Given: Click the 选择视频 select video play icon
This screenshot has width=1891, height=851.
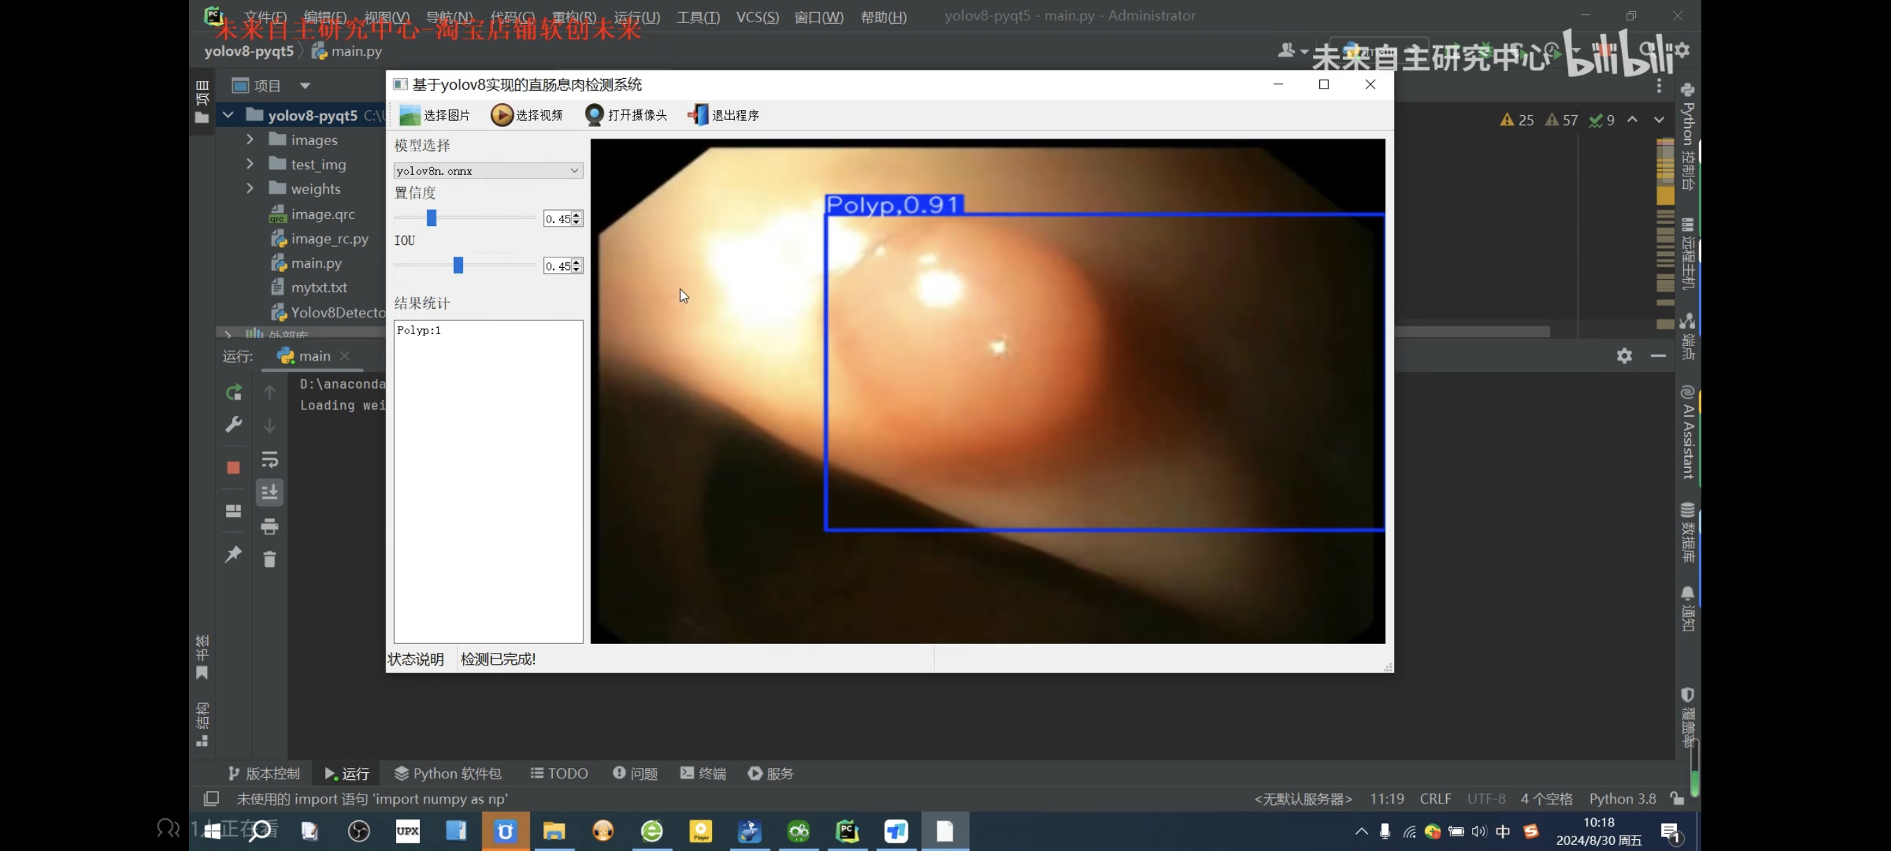Looking at the screenshot, I should [x=501, y=115].
